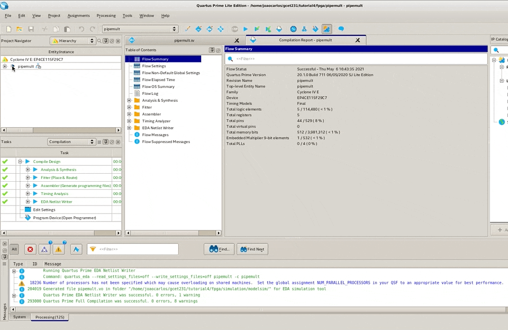This screenshot has height=330, width=508.
Task: Toggle warning messages filter button
Action: tap(59, 249)
